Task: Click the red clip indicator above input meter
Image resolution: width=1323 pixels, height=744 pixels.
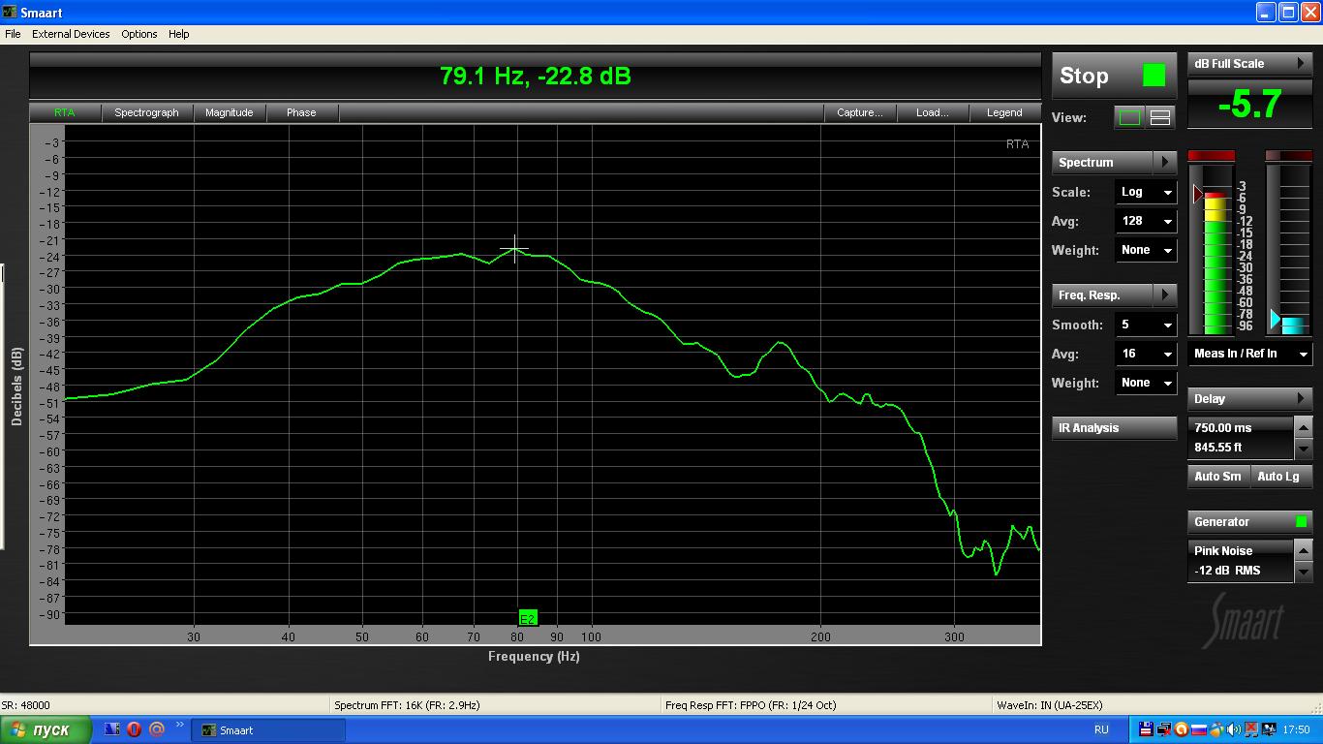Action: (1211, 156)
